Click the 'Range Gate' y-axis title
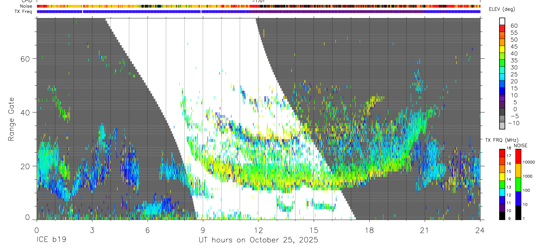Screen dimensions: 540x249 pyautogui.click(x=12, y=119)
